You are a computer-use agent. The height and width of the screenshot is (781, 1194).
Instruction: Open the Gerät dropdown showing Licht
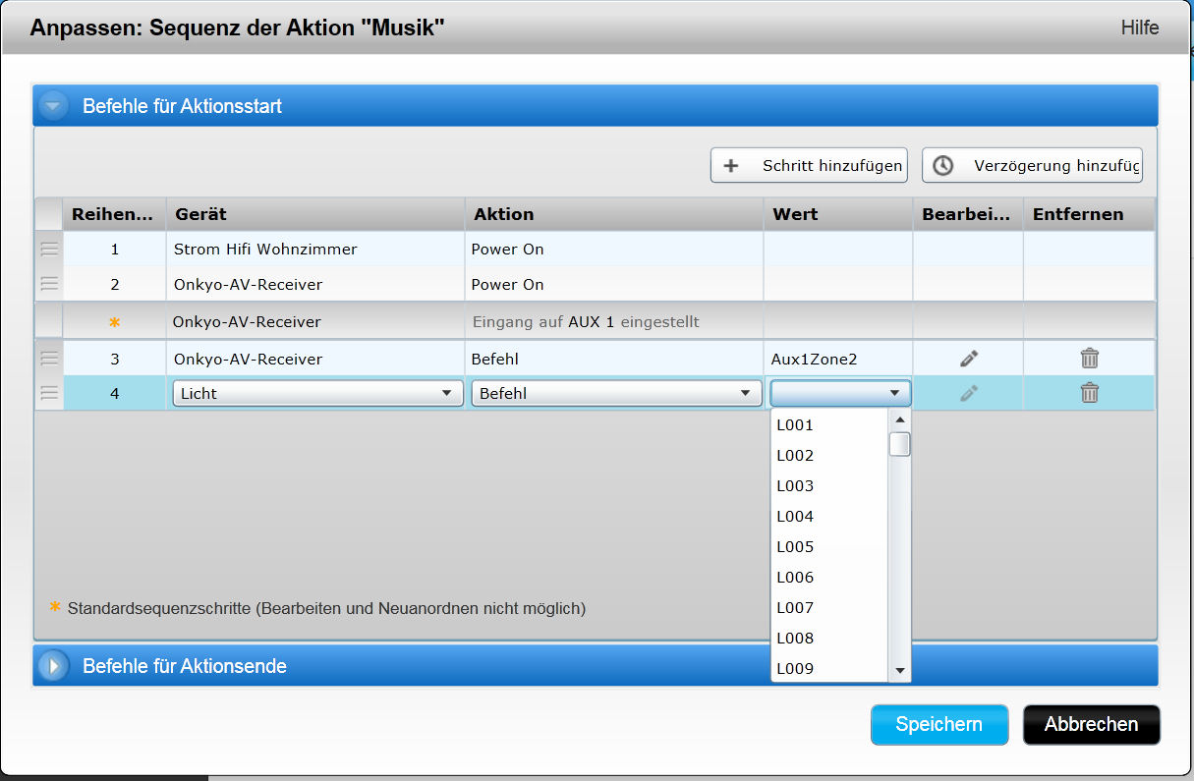pyautogui.click(x=314, y=393)
